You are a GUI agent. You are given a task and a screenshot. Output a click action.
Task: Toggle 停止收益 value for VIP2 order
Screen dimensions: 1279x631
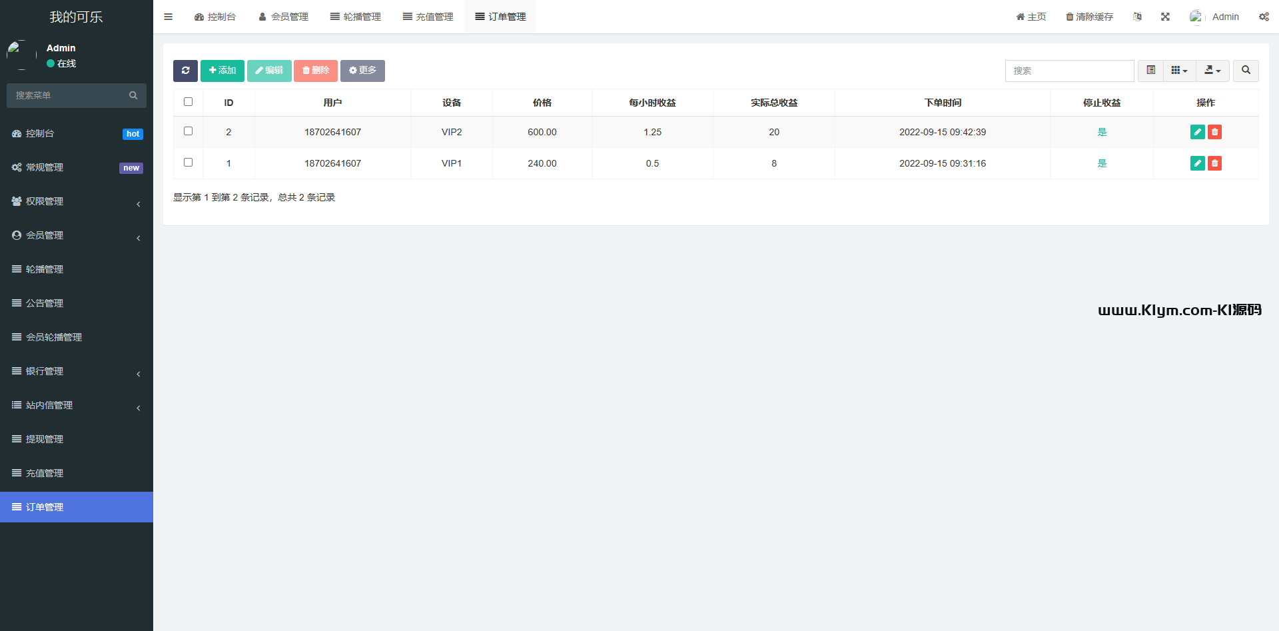(x=1102, y=132)
